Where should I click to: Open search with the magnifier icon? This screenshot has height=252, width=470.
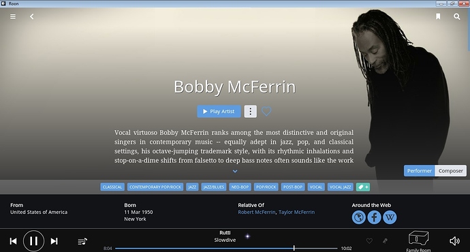[x=457, y=16]
